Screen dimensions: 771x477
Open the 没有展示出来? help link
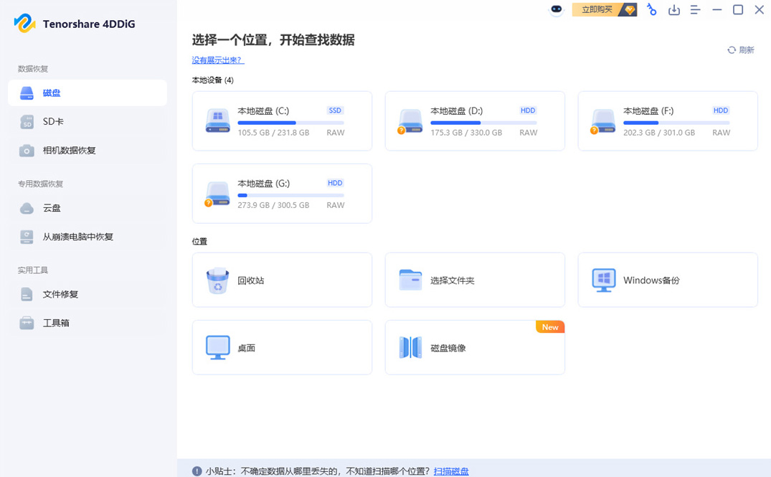tap(218, 60)
